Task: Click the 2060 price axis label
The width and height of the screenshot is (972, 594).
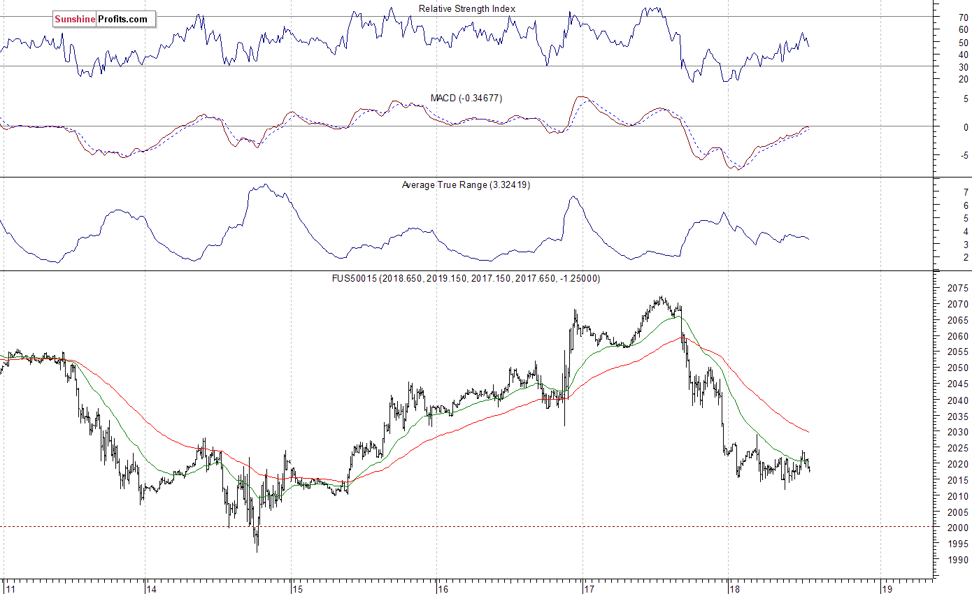Action: click(x=959, y=337)
